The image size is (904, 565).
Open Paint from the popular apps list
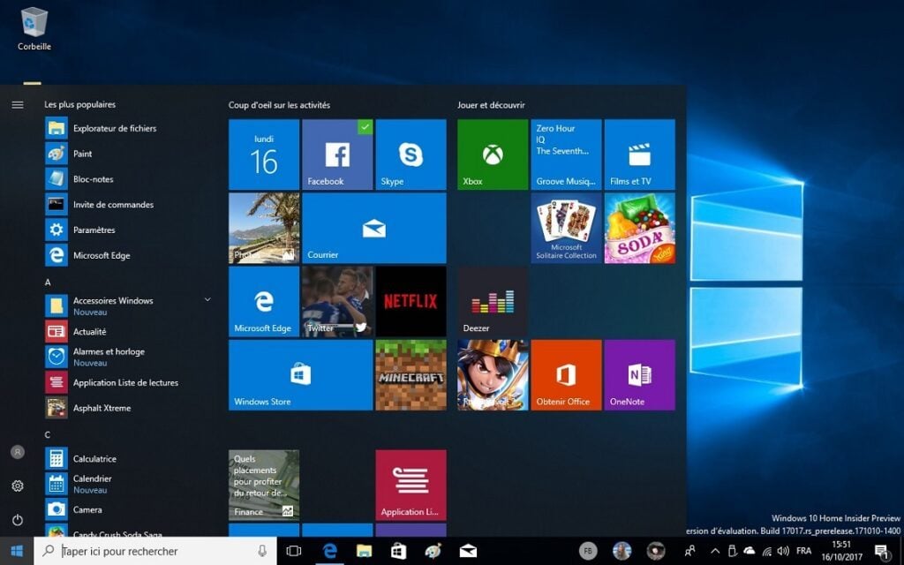(x=82, y=154)
